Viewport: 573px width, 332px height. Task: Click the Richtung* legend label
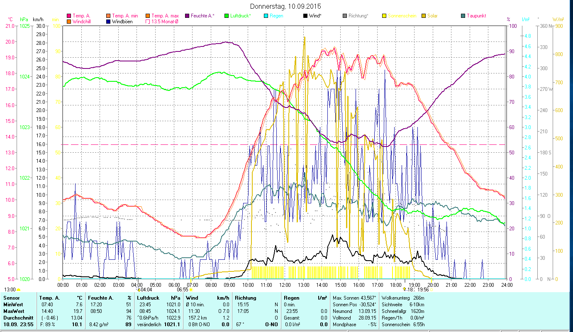point(358,16)
